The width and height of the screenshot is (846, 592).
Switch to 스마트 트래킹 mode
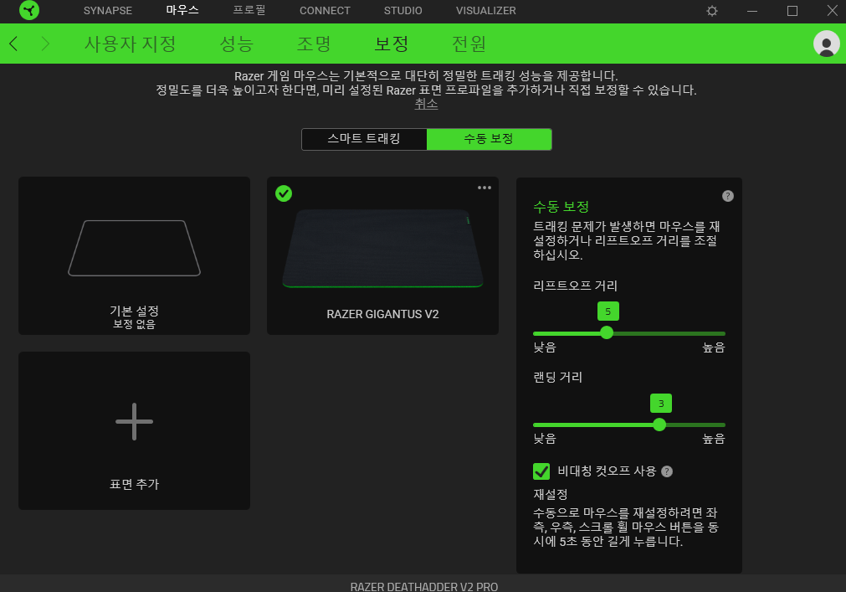tap(364, 139)
